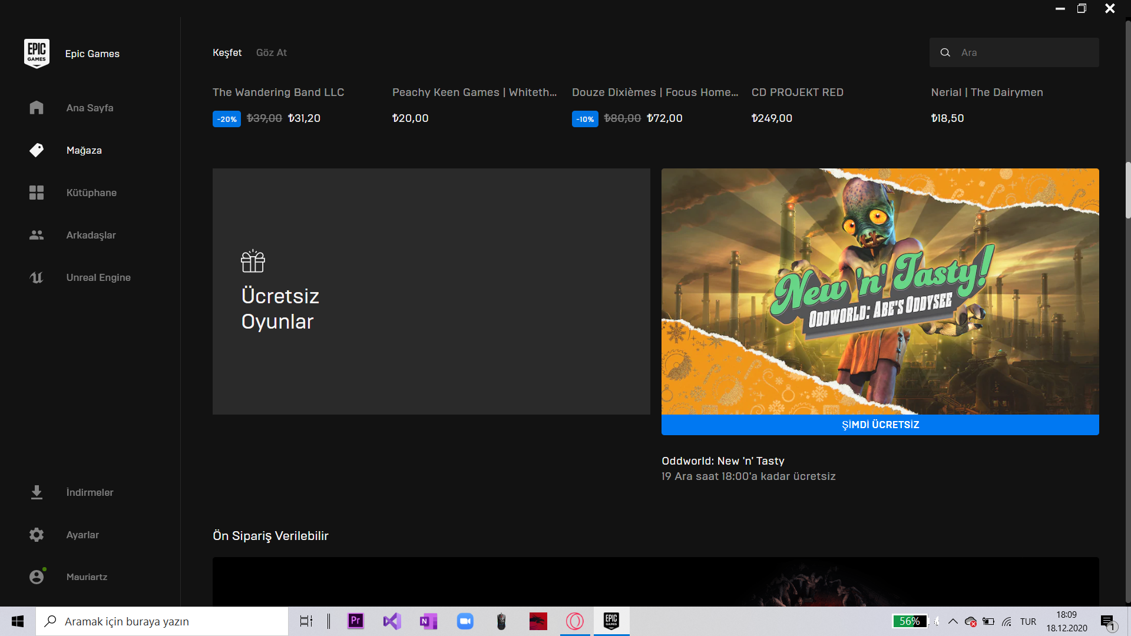Click the Epic Games logo icon

pyautogui.click(x=37, y=53)
